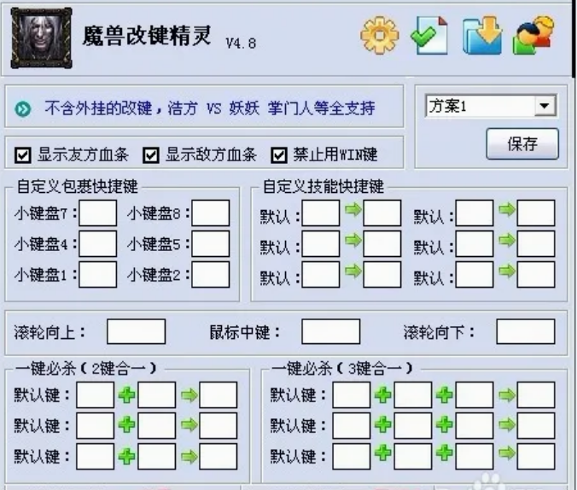Image resolution: width=577 pixels, height=490 pixels.
Task: Click the 一键必杀(3键合一) group label
Action: (x=342, y=368)
